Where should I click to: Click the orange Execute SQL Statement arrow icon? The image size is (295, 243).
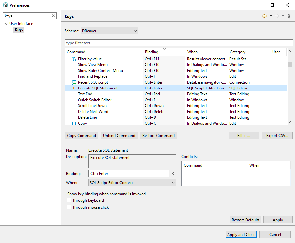click(74, 88)
